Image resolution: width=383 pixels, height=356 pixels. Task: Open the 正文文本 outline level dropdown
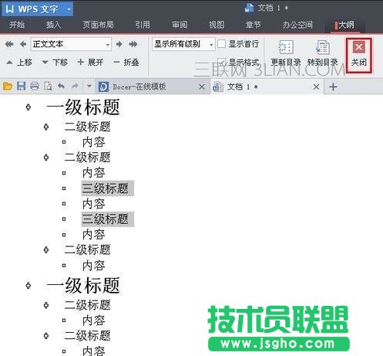[x=108, y=45]
